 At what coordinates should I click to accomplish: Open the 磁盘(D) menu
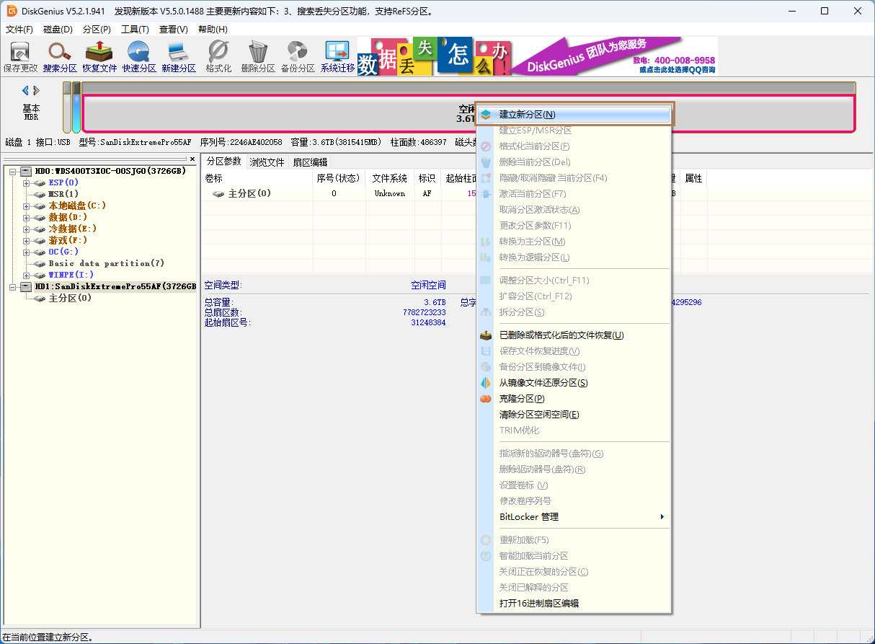(58, 29)
